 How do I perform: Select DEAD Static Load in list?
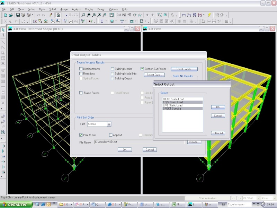click(x=182, y=99)
